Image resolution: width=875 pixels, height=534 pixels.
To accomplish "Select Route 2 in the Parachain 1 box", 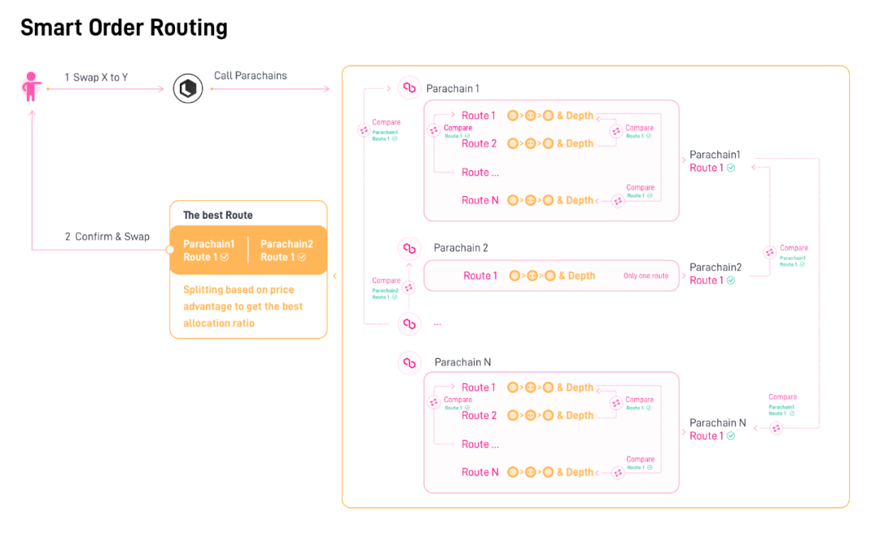I will pos(480,143).
